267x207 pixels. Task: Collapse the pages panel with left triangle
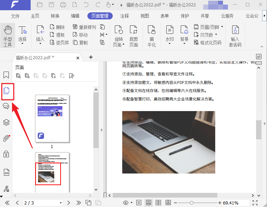coord(101,130)
